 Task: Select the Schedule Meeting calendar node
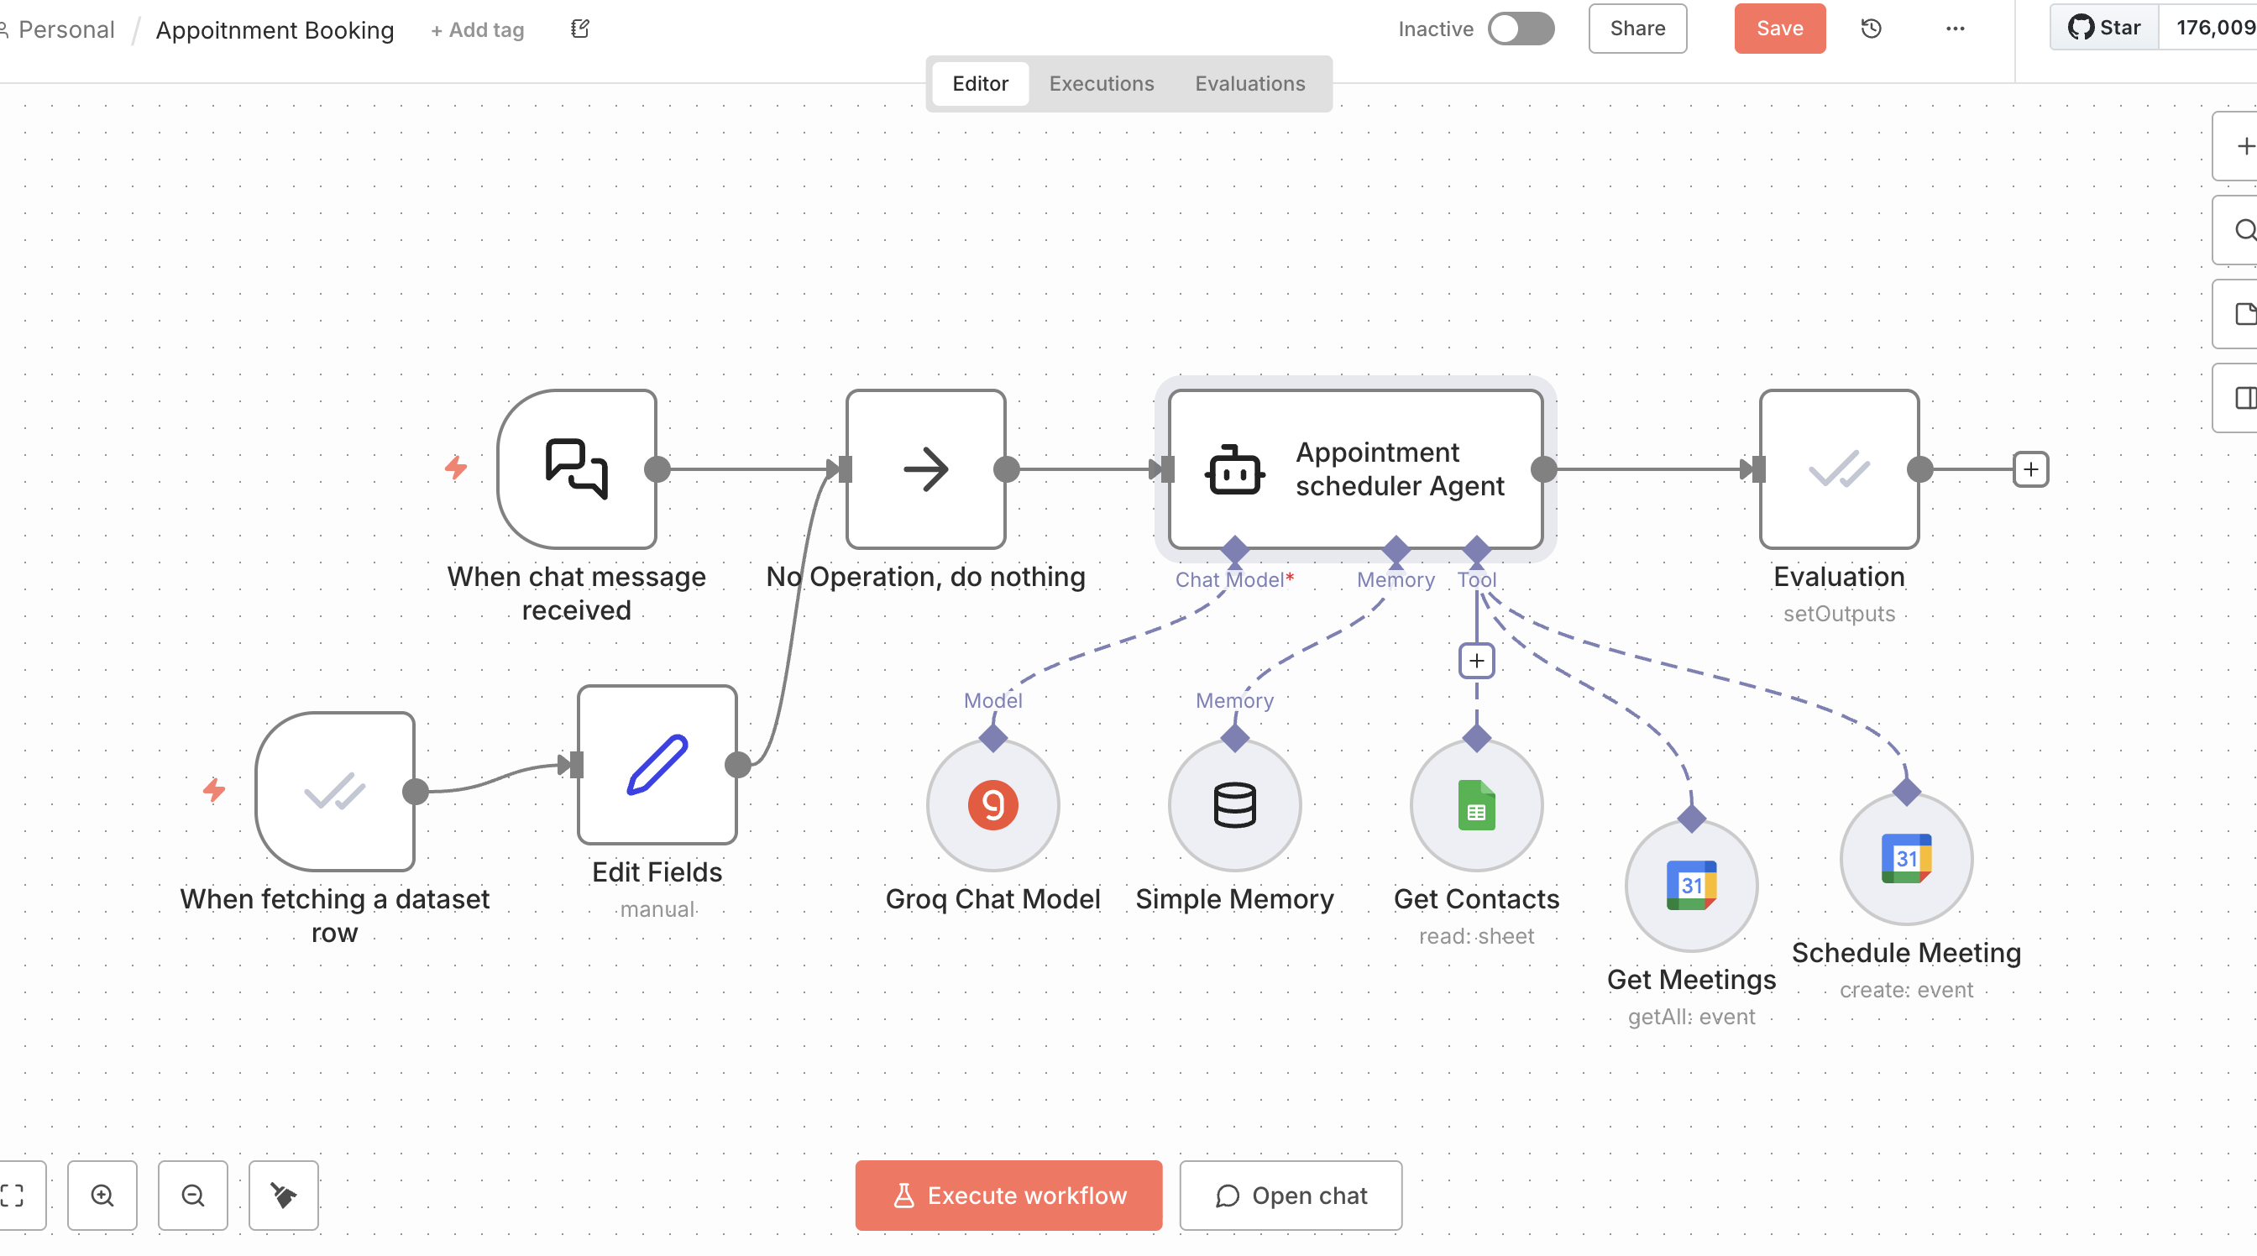point(1906,857)
